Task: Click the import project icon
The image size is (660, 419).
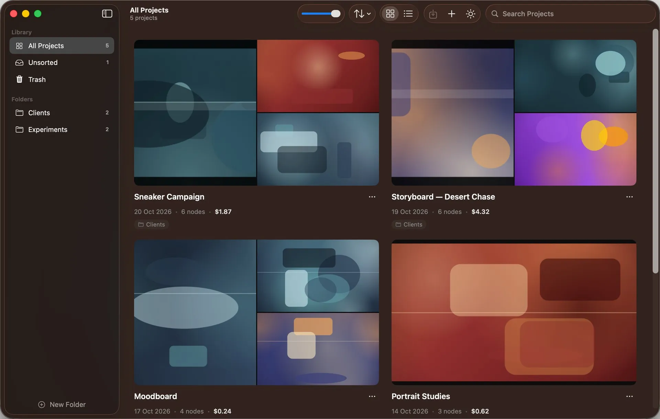Action: click(x=433, y=14)
